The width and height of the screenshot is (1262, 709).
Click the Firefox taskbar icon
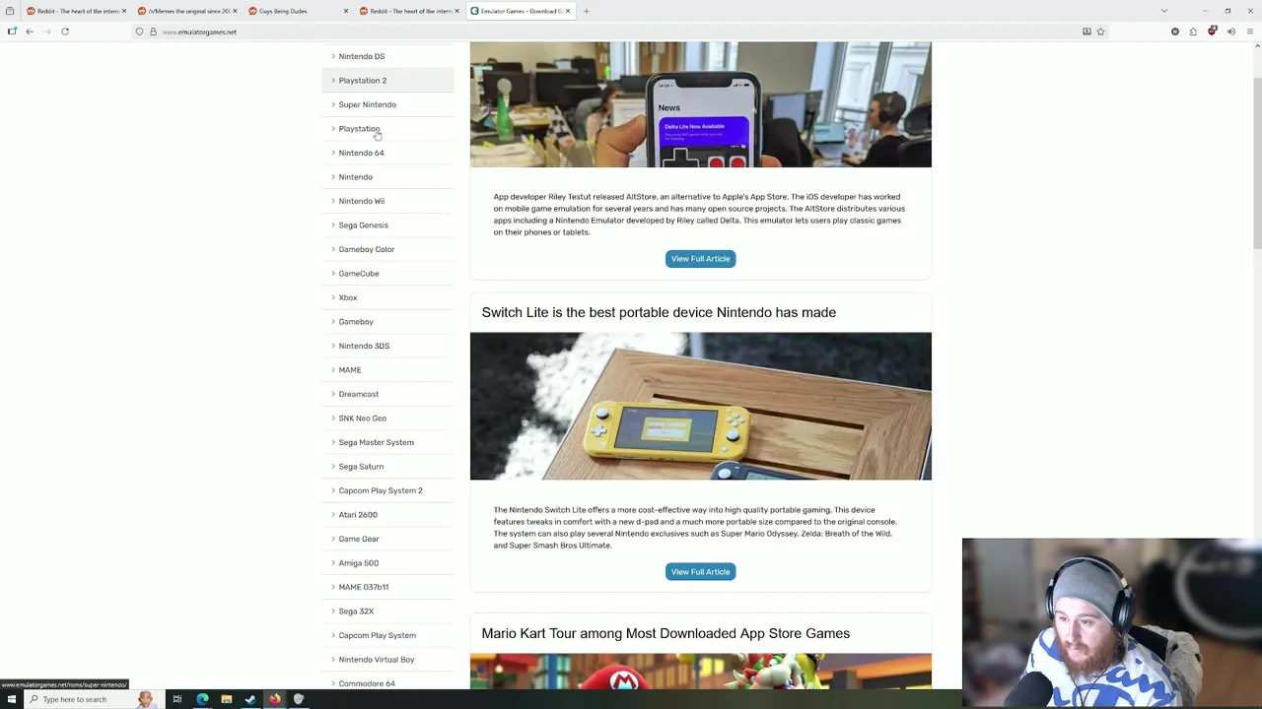[x=274, y=699]
